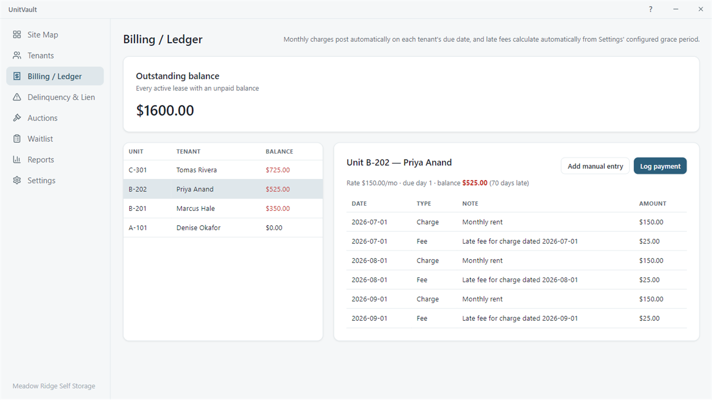Open help with the question mark icon

pyautogui.click(x=650, y=9)
